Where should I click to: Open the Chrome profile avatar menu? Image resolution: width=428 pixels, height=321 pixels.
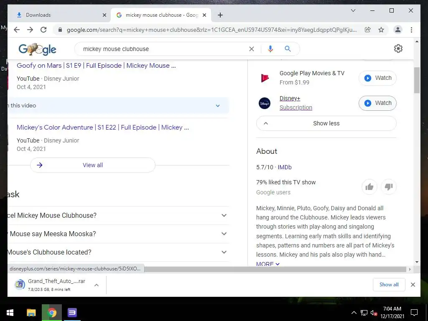click(398, 30)
